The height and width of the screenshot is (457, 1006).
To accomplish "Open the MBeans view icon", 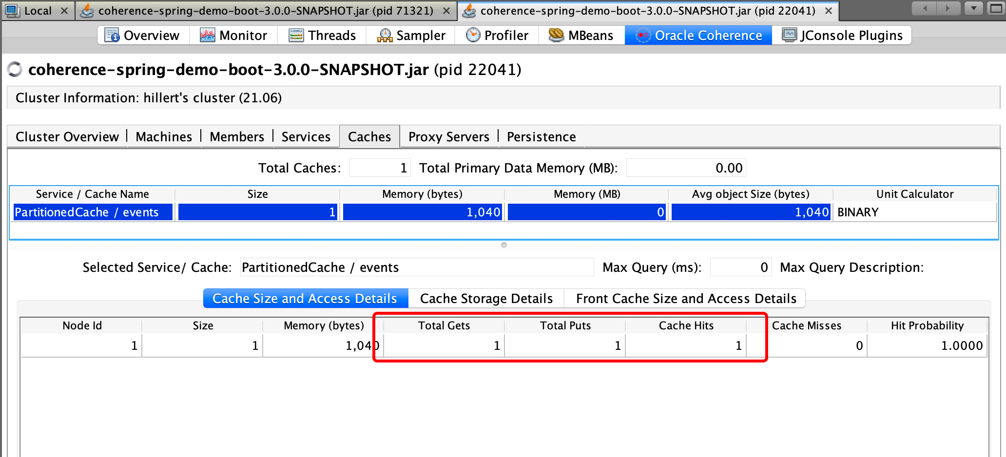I will pos(556,36).
